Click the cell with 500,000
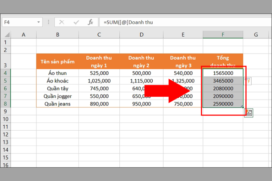 [x=141, y=73]
